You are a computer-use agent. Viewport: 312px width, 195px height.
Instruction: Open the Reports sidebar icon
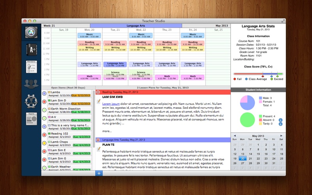(x=32, y=119)
